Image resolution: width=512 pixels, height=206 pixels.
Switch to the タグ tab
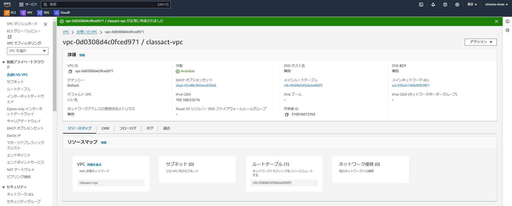tap(150, 128)
